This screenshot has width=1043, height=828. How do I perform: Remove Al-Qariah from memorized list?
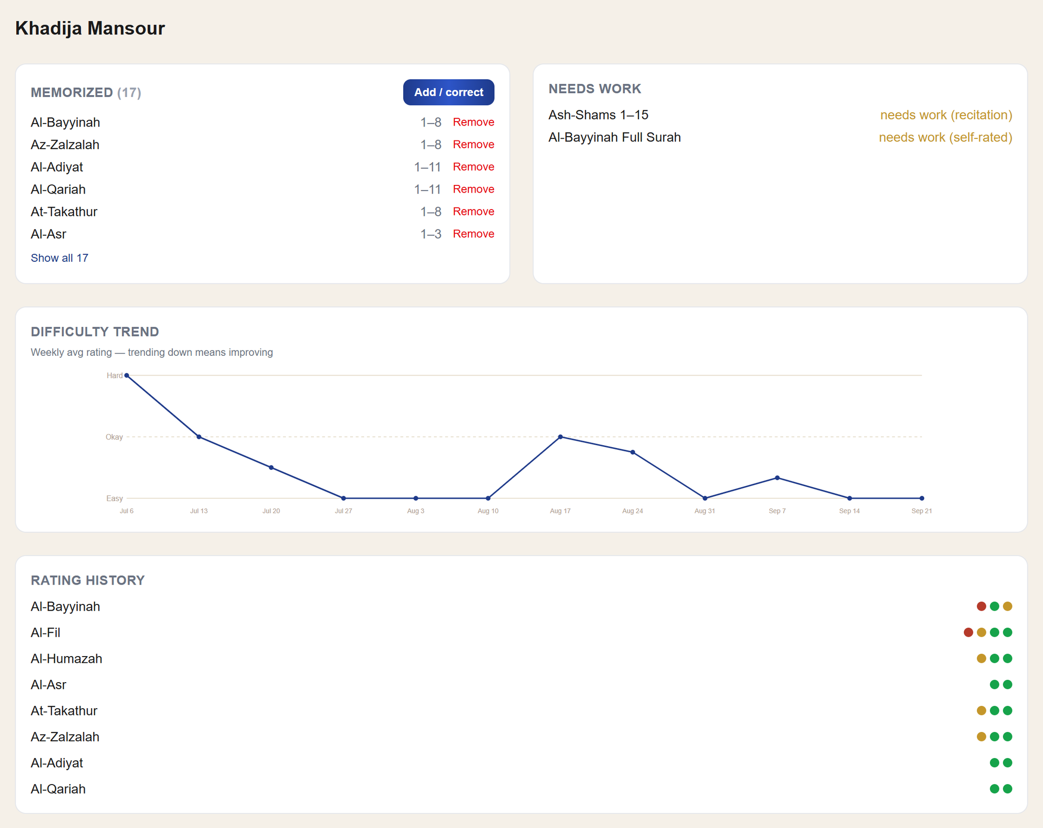click(473, 189)
